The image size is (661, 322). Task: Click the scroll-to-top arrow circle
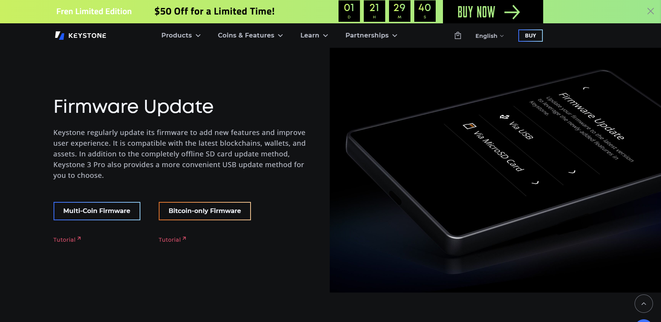tap(643, 304)
